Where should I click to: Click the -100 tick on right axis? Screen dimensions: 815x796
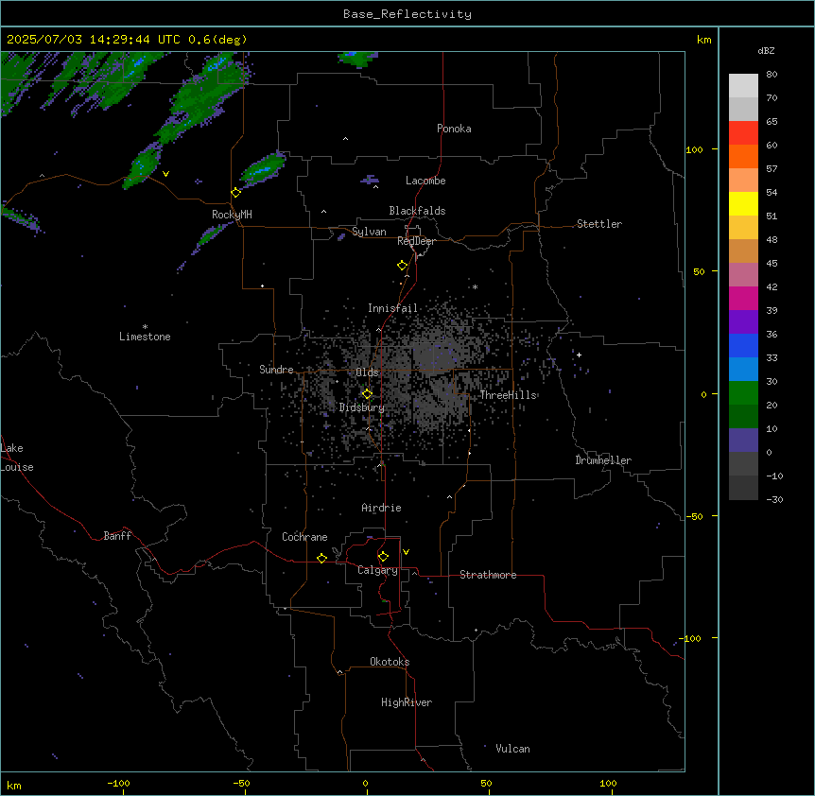[690, 638]
